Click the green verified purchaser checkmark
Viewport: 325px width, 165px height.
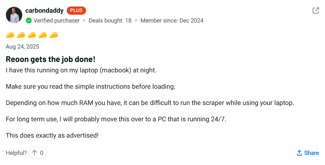tap(29, 21)
